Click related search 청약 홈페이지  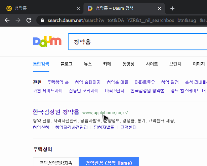88,82
